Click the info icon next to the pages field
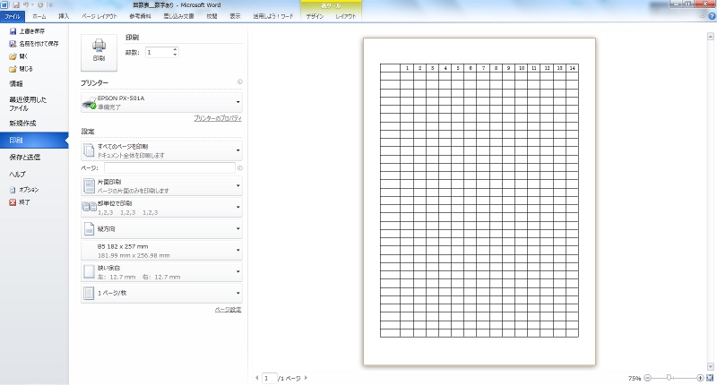717x385 pixels. [239, 168]
